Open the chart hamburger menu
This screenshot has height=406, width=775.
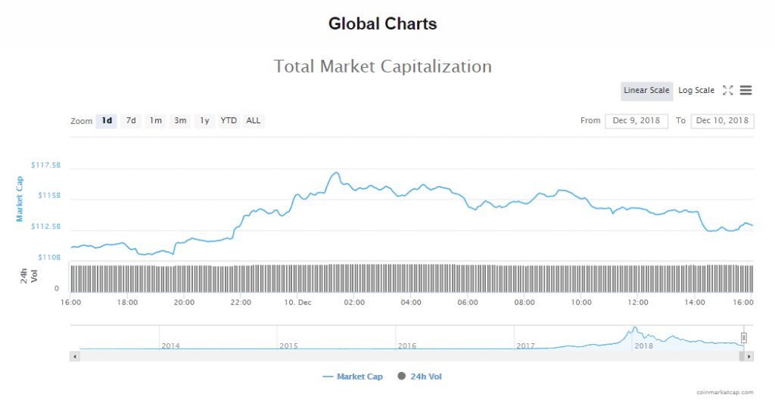[745, 91]
